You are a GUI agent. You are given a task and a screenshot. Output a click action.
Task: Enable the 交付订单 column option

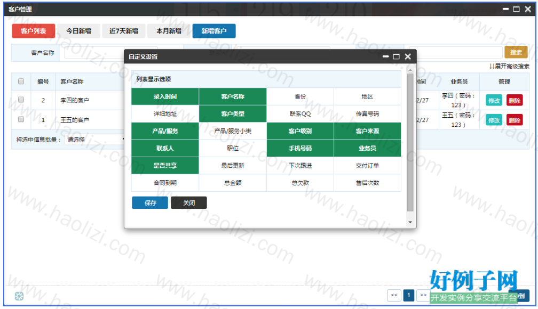[367, 166]
